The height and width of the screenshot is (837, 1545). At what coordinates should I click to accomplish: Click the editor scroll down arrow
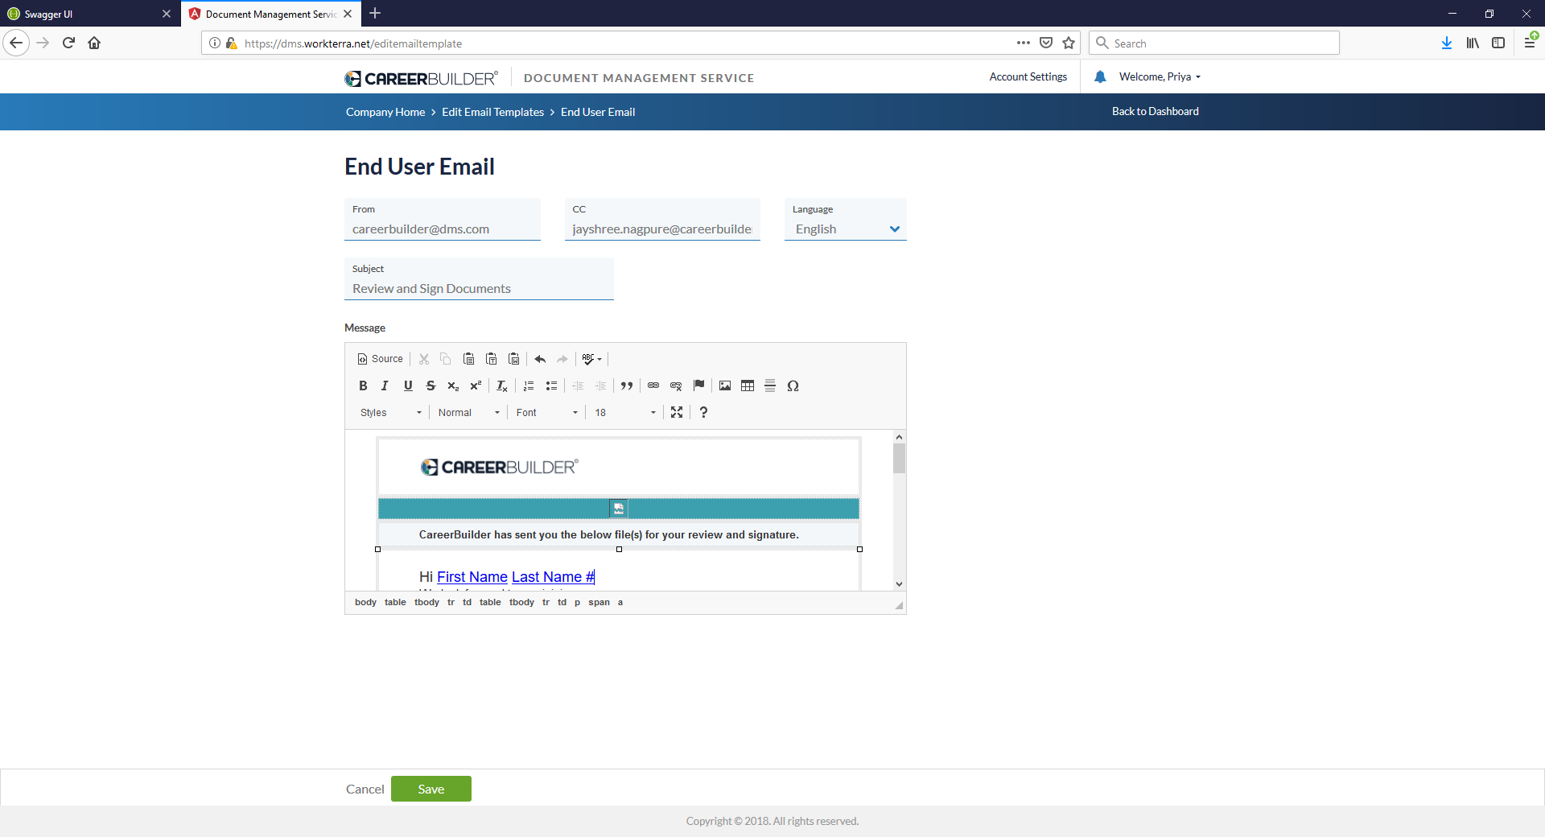point(900,584)
